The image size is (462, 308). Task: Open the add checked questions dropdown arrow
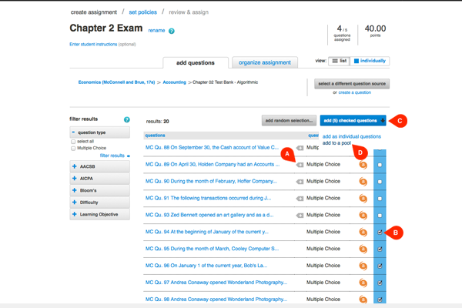tap(383, 120)
